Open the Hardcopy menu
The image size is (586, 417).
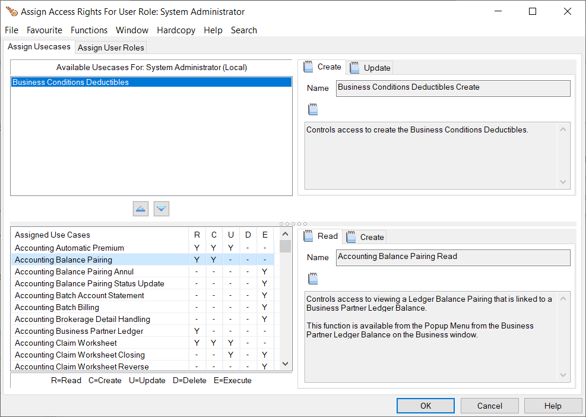click(176, 30)
